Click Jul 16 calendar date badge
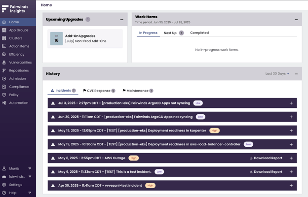This screenshot has width=308, height=197. (56, 38)
